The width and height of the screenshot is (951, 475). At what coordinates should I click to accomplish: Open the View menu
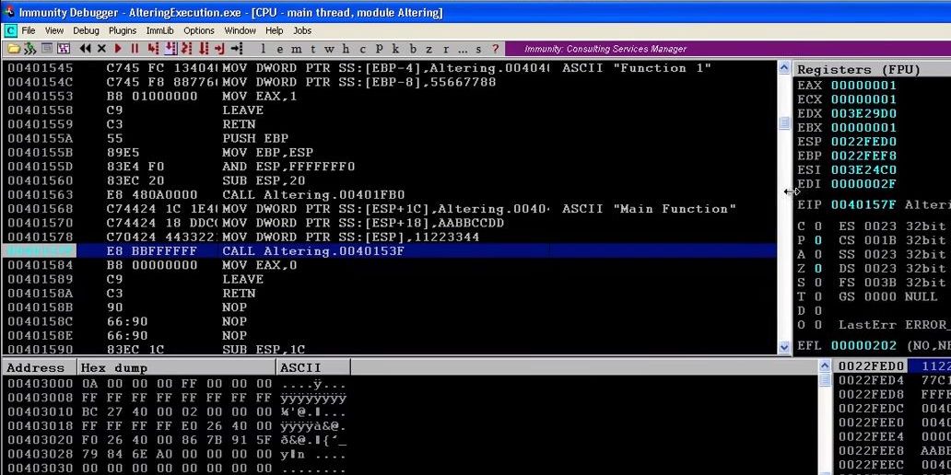[54, 30]
